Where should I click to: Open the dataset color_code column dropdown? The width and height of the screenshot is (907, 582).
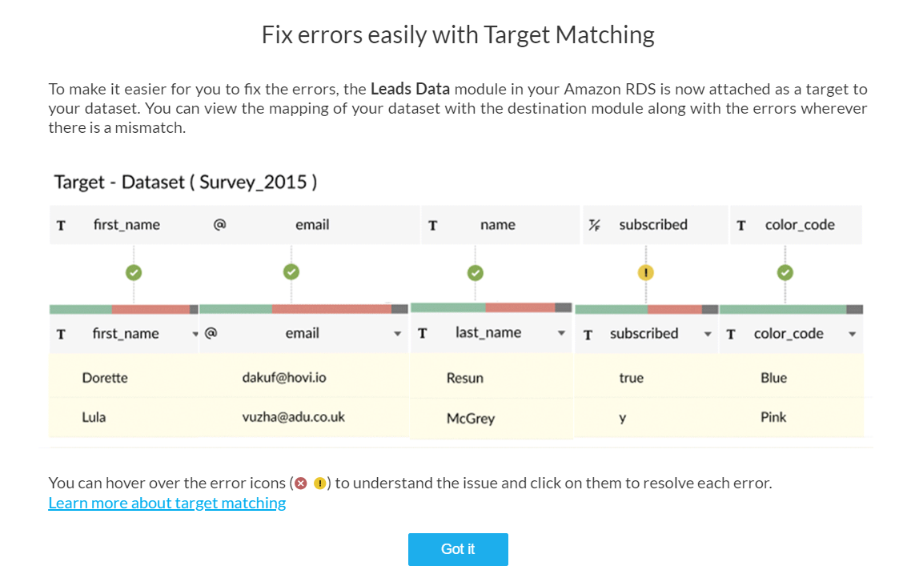(x=852, y=335)
